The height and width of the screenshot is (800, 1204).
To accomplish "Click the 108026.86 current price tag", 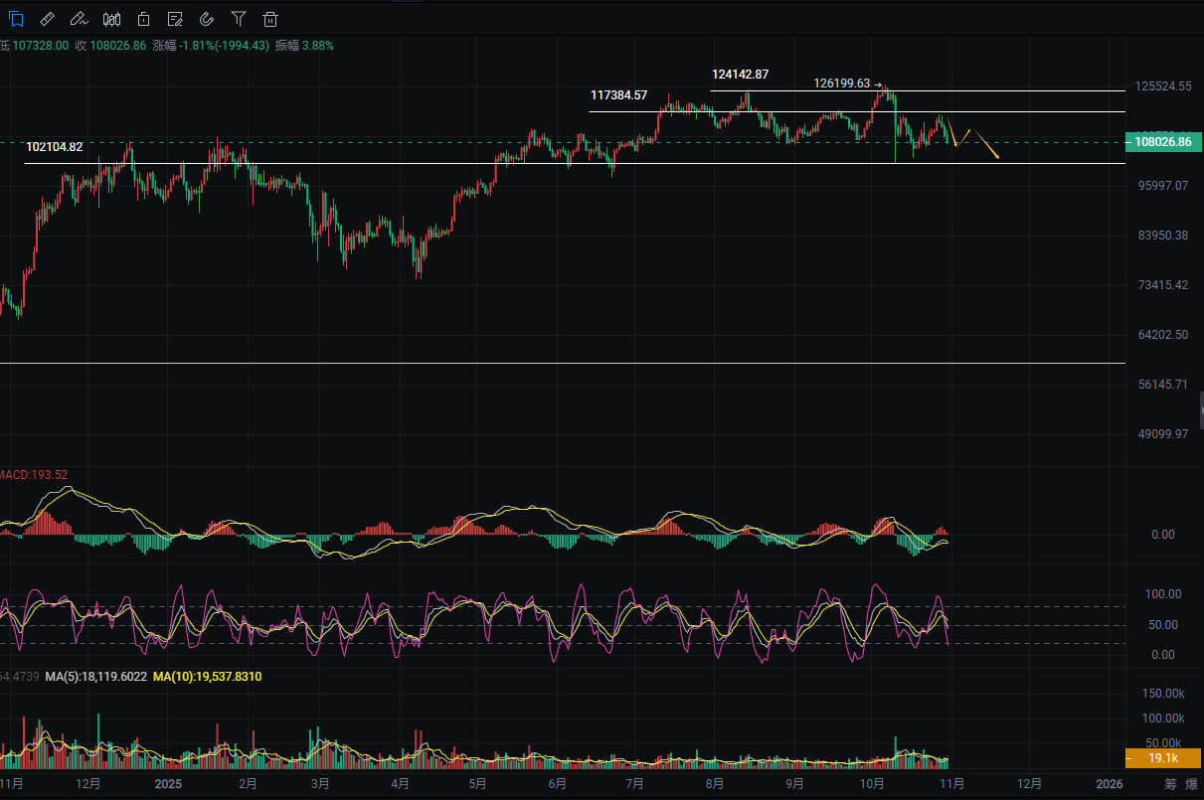I will pos(1162,142).
